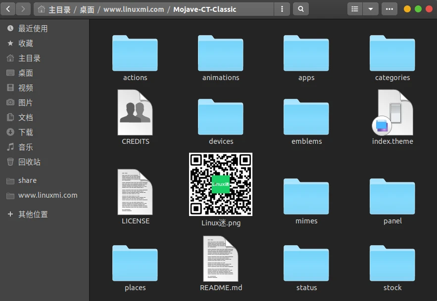The image size is (437, 301).
Task: Open the categories folder
Action: 392,53
